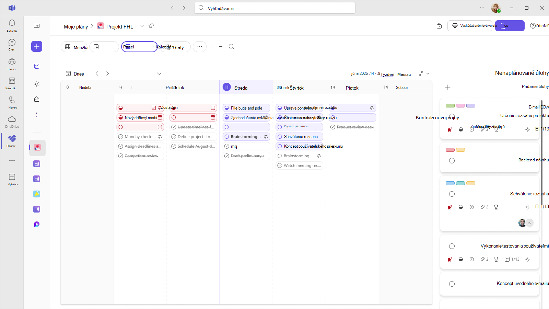Open the 'Watch meeting rec...' task
This screenshot has height=309, width=549.
pyautogui.click(x=300, y=165)
